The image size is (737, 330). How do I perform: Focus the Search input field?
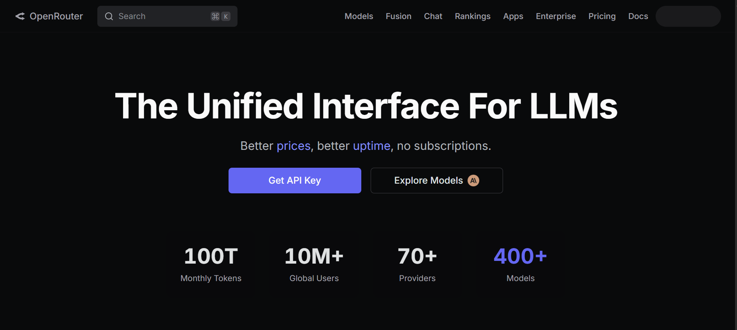pyautogui.click(x=167, y=16)
